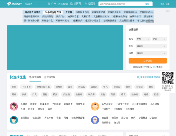Click the 胃肠消化内科 ad link

[146, 12]
